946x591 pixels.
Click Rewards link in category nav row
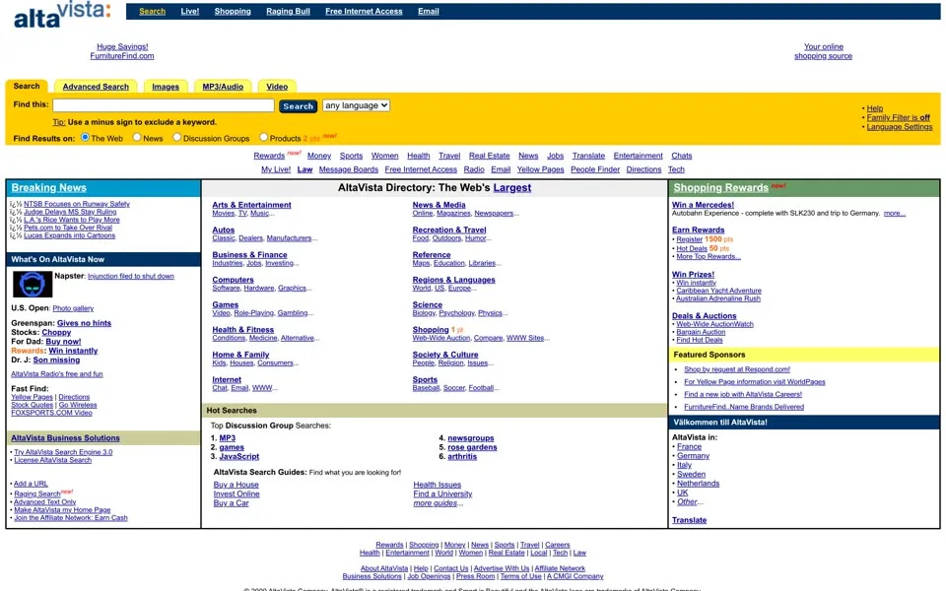point(269,157)
